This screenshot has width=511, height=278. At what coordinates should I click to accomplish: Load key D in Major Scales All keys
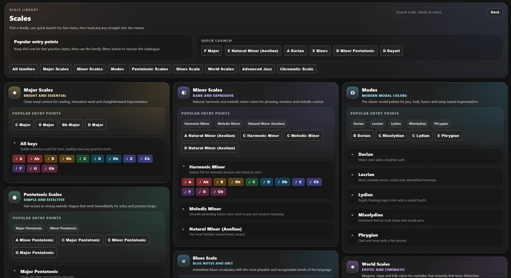(97, 159)
